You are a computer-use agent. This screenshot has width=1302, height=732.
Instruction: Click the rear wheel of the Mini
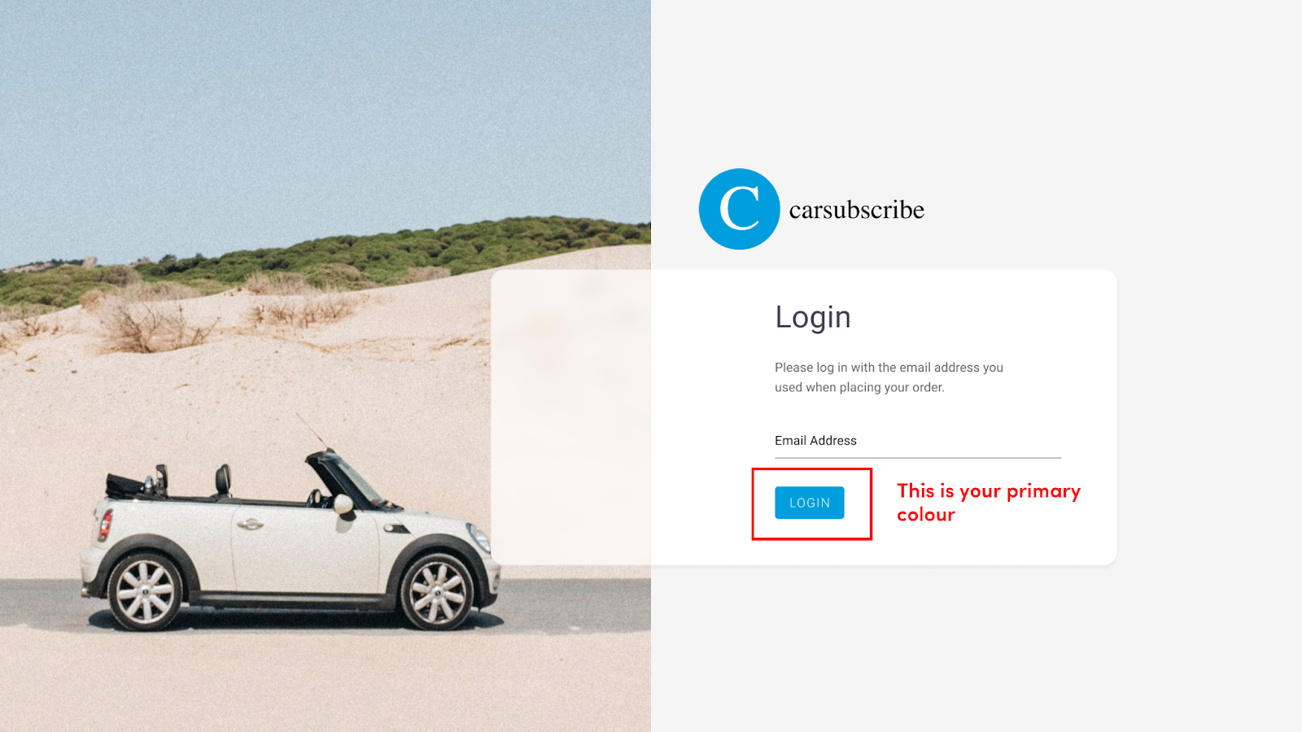[146, 592]
